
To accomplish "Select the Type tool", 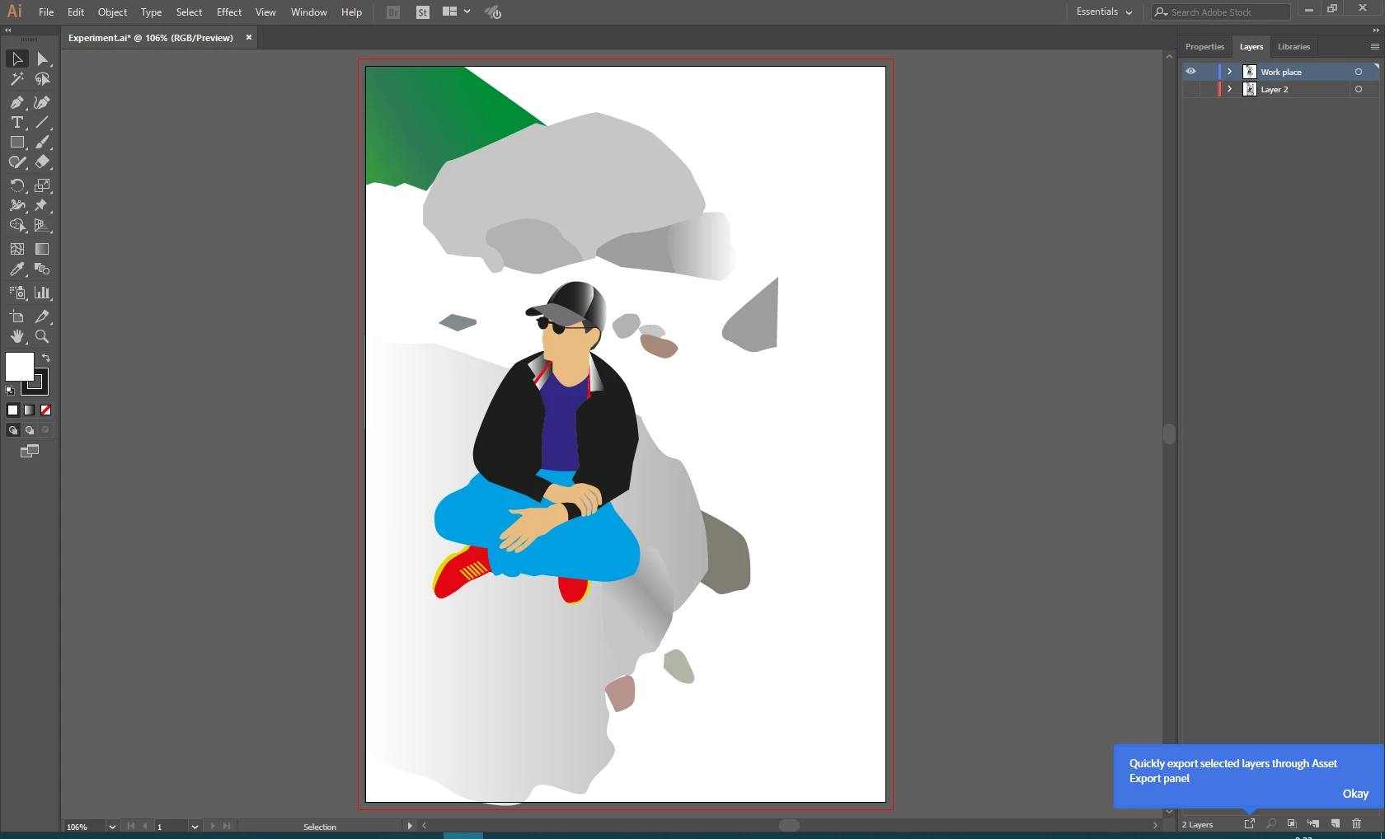I will [x=16, y=122].
